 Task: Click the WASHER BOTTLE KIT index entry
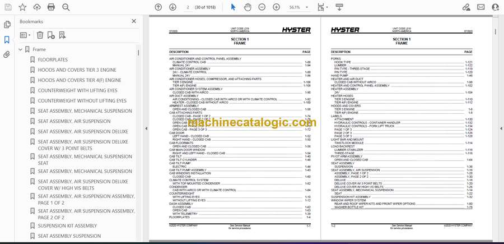[403, 208]
